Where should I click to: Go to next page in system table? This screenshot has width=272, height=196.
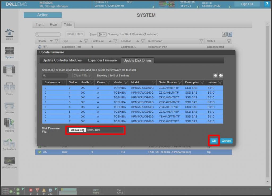[x=230, y=34]
